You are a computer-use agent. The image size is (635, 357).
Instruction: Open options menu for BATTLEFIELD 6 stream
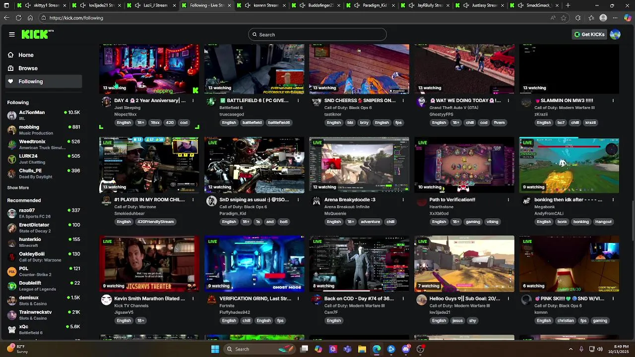coord(298,101)
